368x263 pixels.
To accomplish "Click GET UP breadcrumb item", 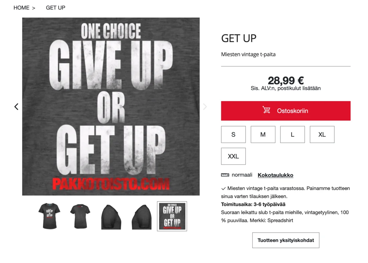I will [56, 8].
